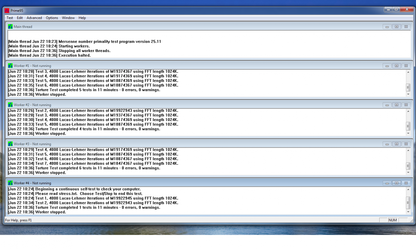Screen dimensions: 416x249
Task: Maximize the Worker #3 child window
Action: tap(397, 144)
